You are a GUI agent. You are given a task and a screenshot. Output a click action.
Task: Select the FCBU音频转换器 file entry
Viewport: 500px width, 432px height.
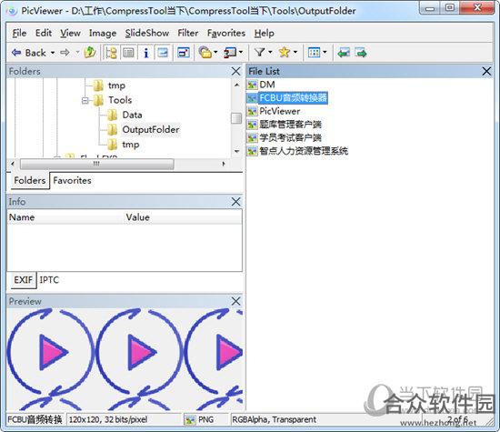point(293,97)
